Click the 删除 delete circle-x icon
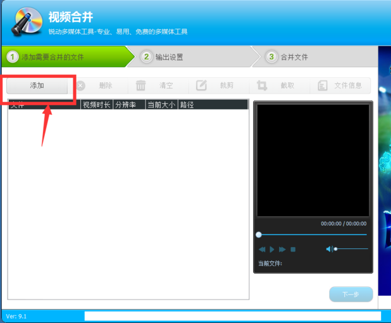The width and height of the screenshot is (391, 323). (x=80, y=86)
